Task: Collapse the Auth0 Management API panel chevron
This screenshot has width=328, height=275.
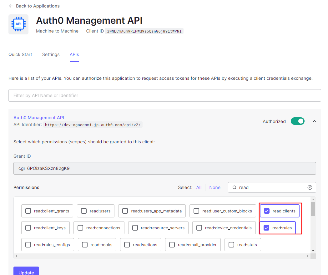Action: click(315, 121)
